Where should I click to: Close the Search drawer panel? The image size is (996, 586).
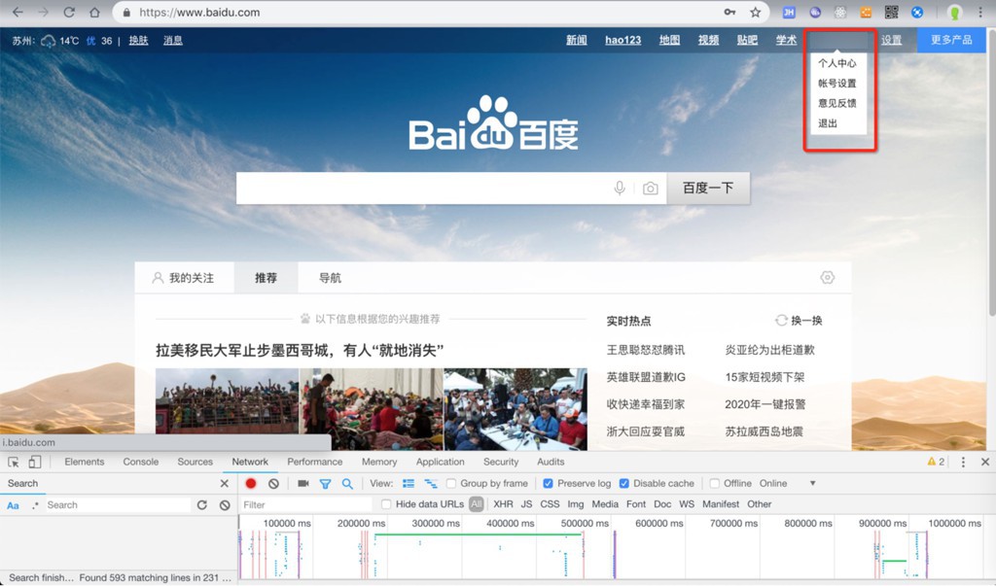(225, 483)
